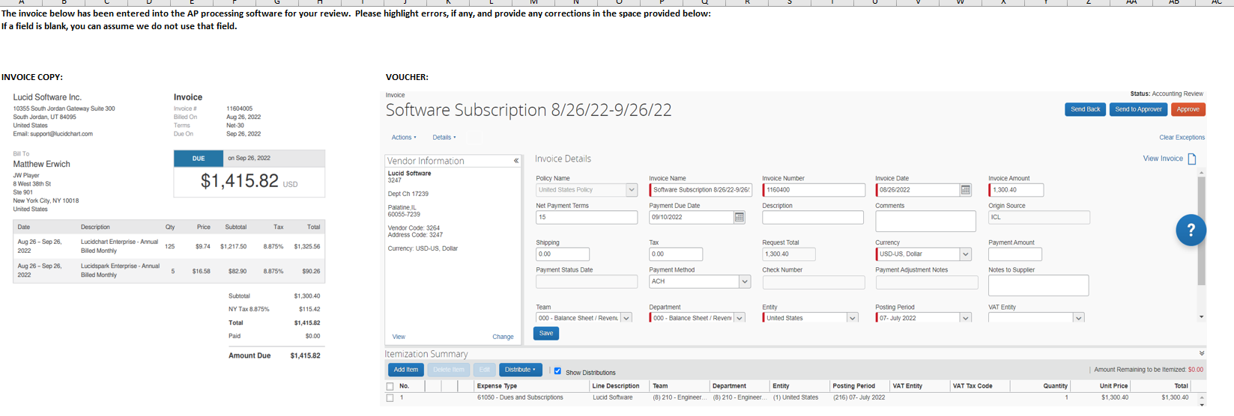Click the orange Approve button
Screen dimensions: 1234x416
tap(1188, 109)
